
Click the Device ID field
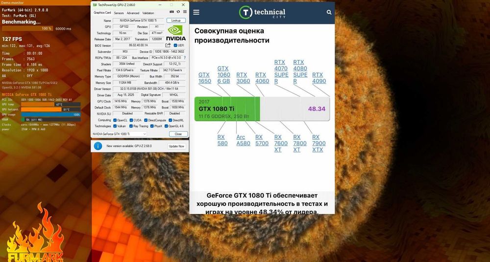point(170,52)
